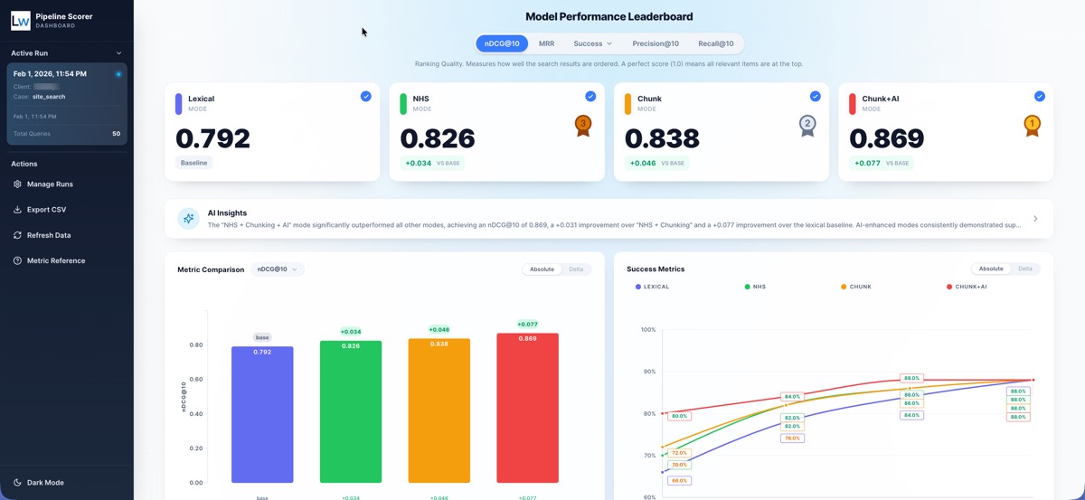Click the purple Lexical swatch on its card

(179, 103)
